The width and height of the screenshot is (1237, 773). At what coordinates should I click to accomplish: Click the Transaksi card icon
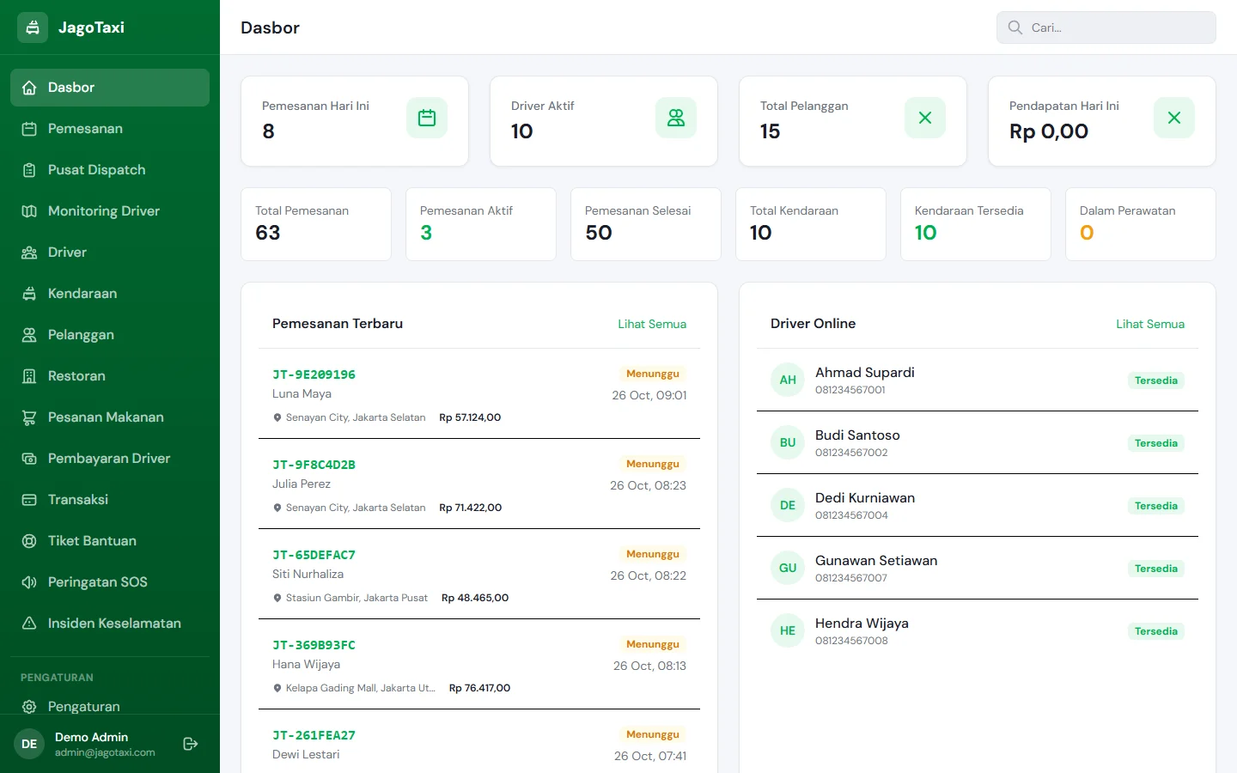[29, 500]
